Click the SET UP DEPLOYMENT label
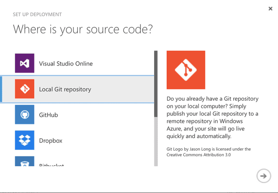278x193 pixels. (x=37, y=14)
